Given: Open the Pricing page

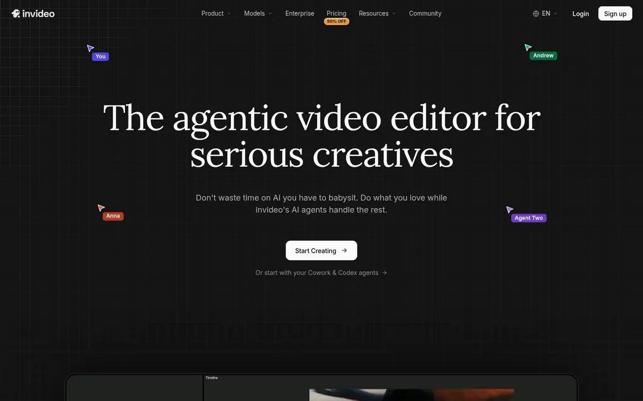Looking at the screenshot, I should click(337, 13).
